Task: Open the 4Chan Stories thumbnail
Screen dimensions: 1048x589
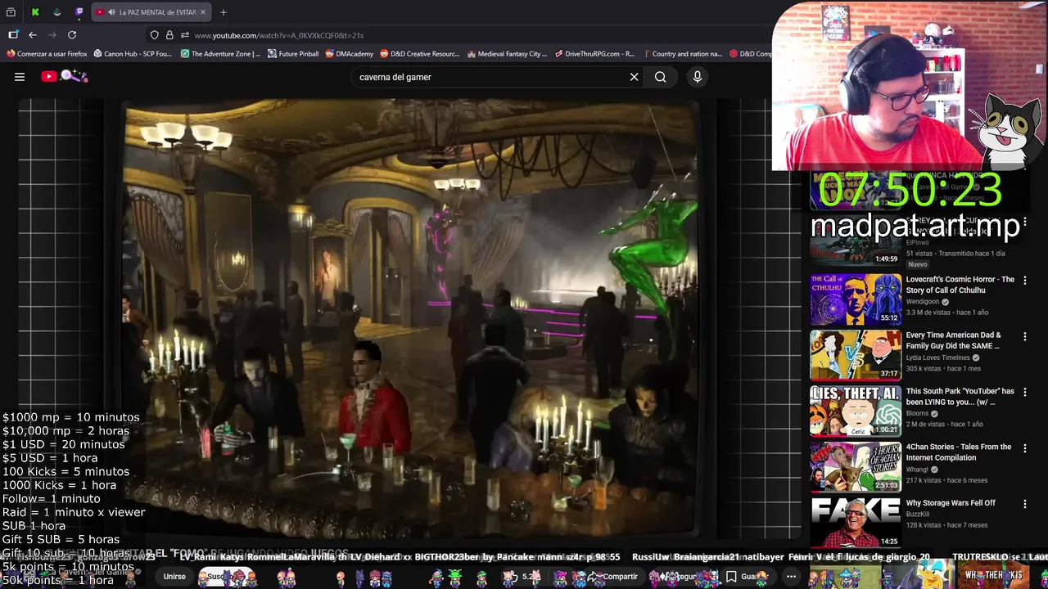Action: coord(856,467)
